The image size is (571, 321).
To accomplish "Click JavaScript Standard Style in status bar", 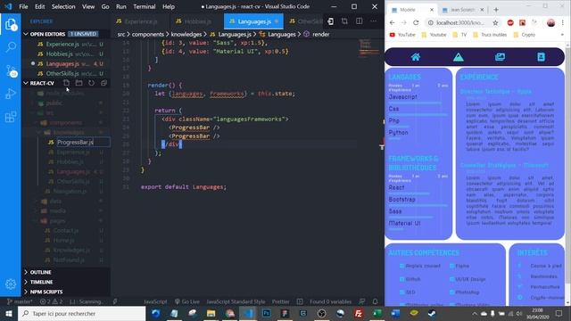I will (x=236, y=301).
